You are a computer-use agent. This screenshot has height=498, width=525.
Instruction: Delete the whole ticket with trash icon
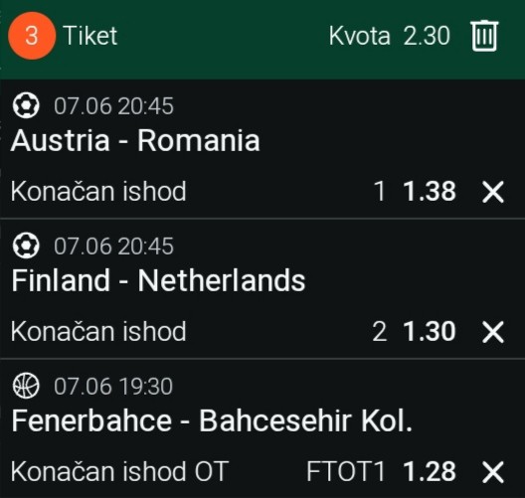click(x=484, y=36)
